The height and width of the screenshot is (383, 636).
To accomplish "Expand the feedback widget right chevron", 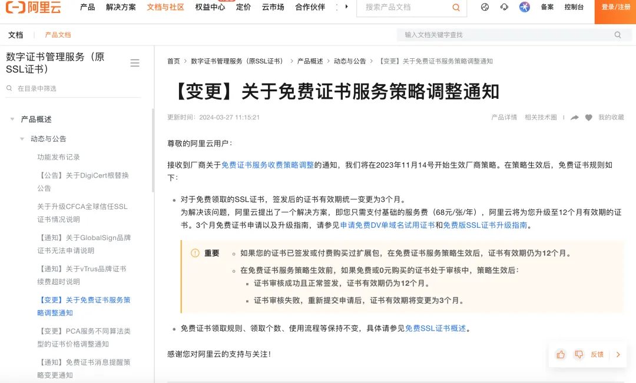I will pyautogui.click(x=618, y=355).
